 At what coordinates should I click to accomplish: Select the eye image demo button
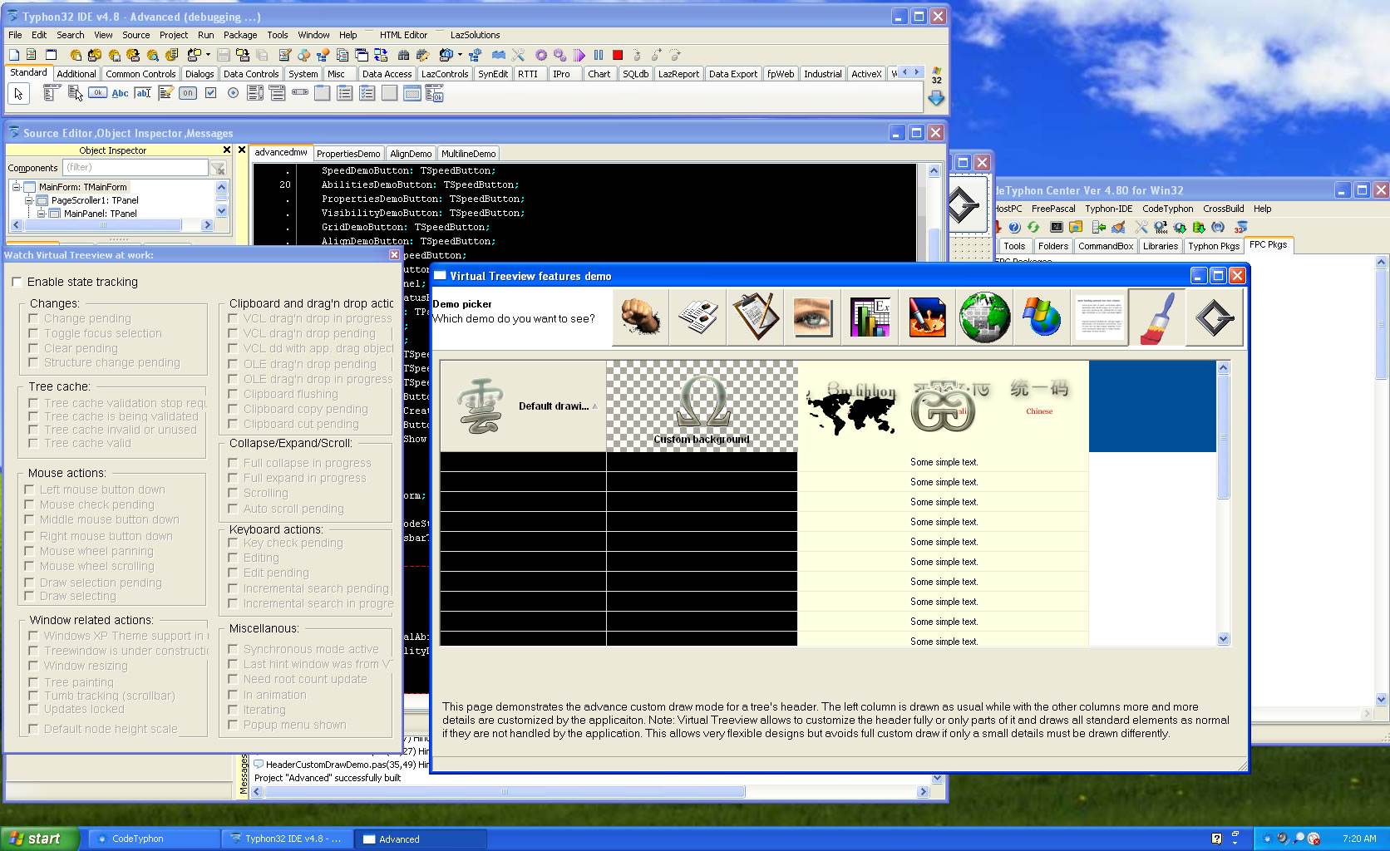(812, 317)
